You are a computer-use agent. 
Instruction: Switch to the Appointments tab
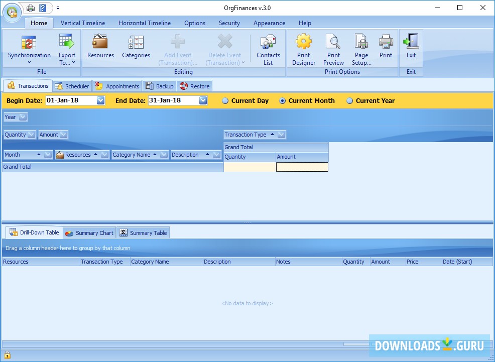tap(117, 86)
